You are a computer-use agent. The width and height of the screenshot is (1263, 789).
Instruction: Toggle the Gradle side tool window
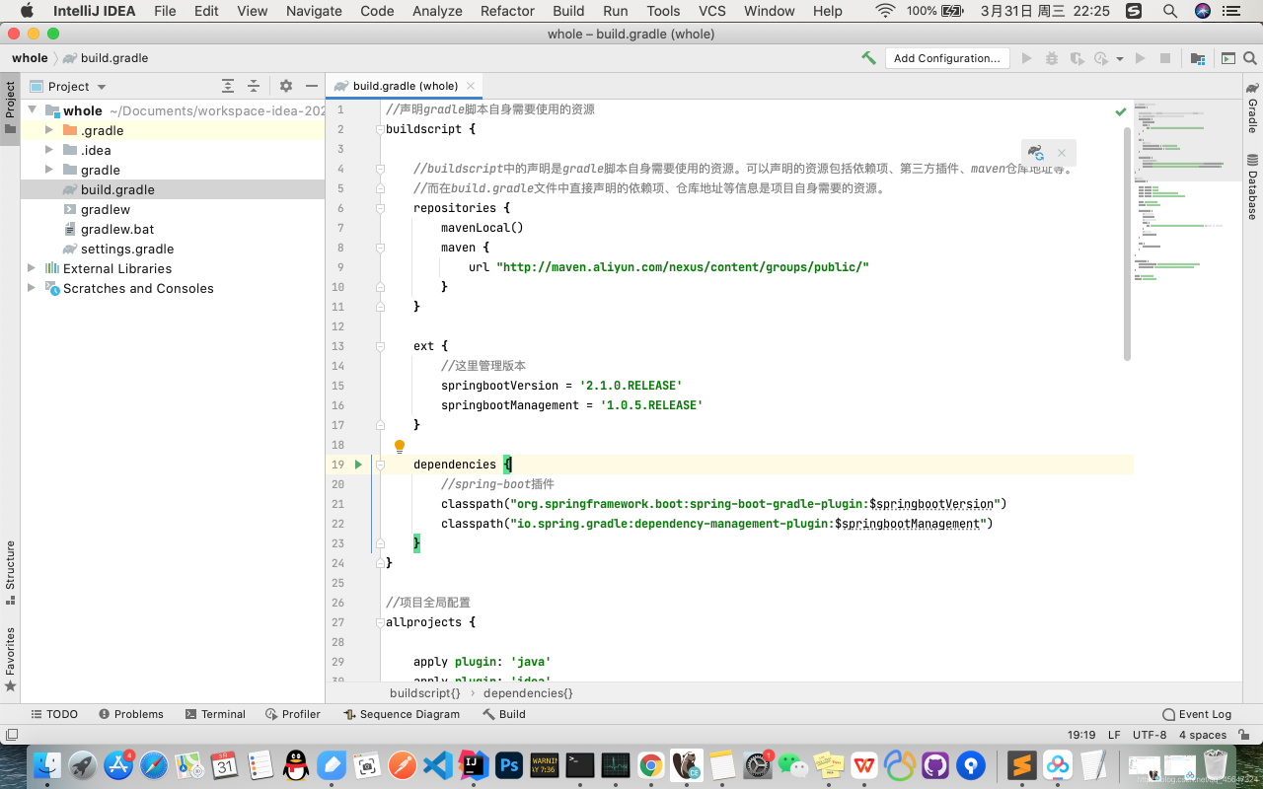pyautogui.click(x=1252, y=108)
